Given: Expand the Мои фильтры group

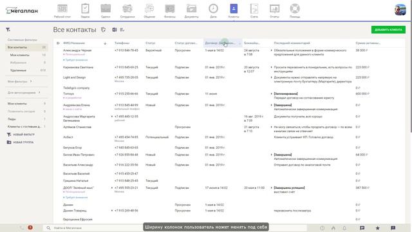Looking at the screenshot, I should coord(20,82).
